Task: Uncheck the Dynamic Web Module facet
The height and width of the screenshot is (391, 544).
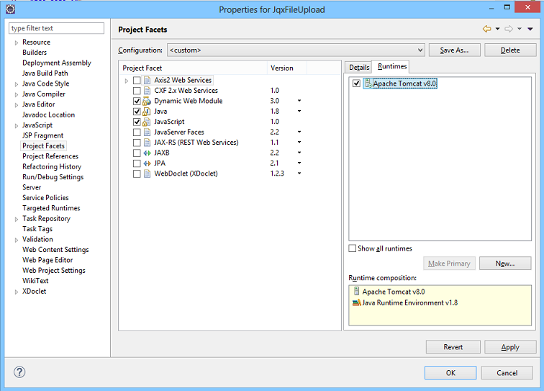Action: 137,101
